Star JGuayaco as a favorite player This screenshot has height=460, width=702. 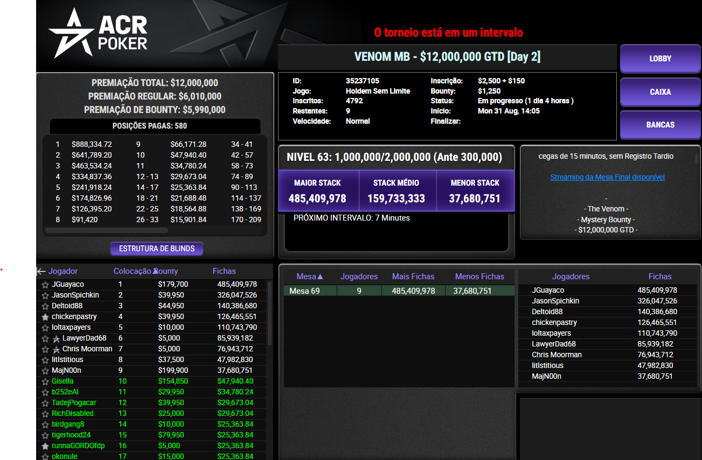45,285
